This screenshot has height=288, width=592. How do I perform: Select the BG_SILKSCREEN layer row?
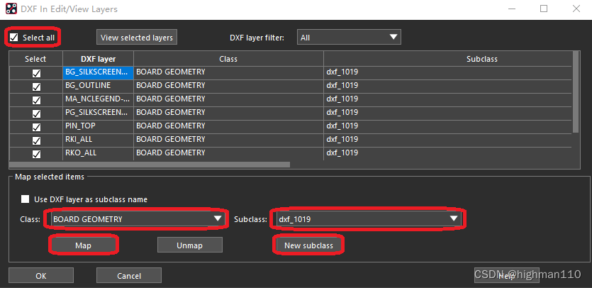point(97,72)
